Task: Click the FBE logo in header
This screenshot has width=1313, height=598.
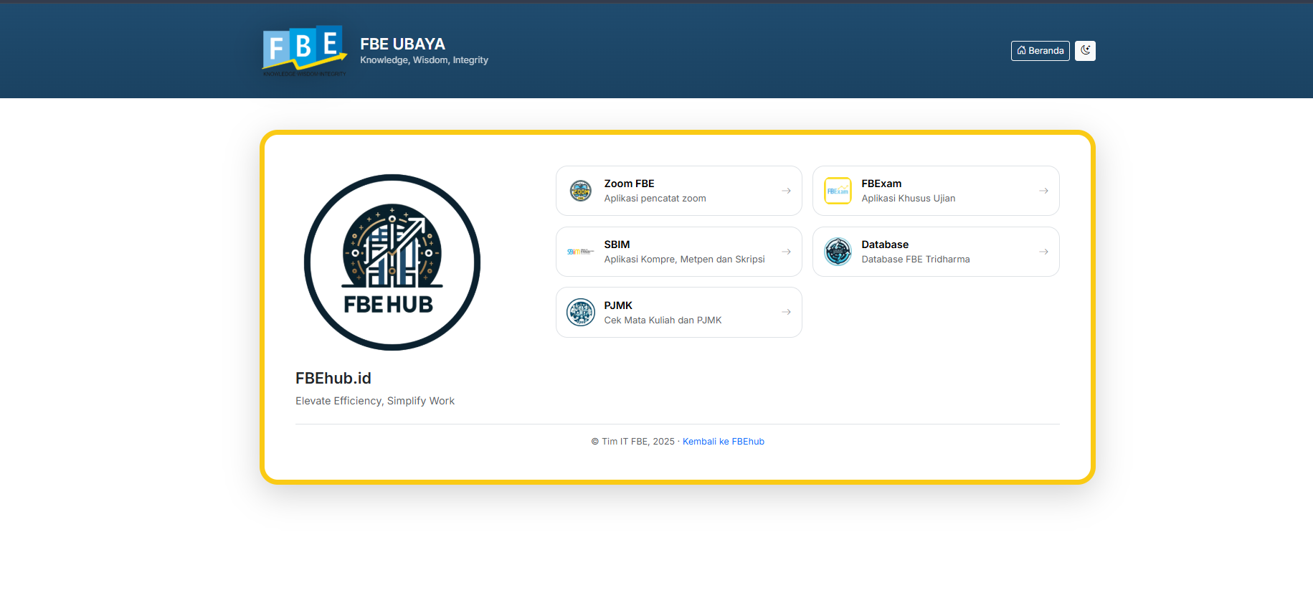Action: (305, 50)
